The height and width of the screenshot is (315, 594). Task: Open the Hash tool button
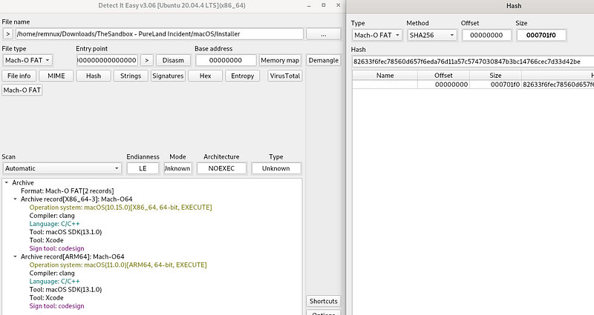pos(94,76)
